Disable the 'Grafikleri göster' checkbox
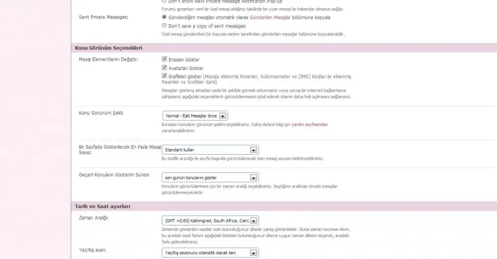Viewport: 497px width, 259px height. point(165,77)
